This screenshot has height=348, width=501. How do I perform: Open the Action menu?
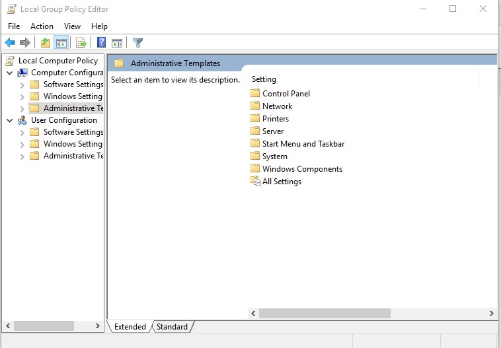(42, 26)
